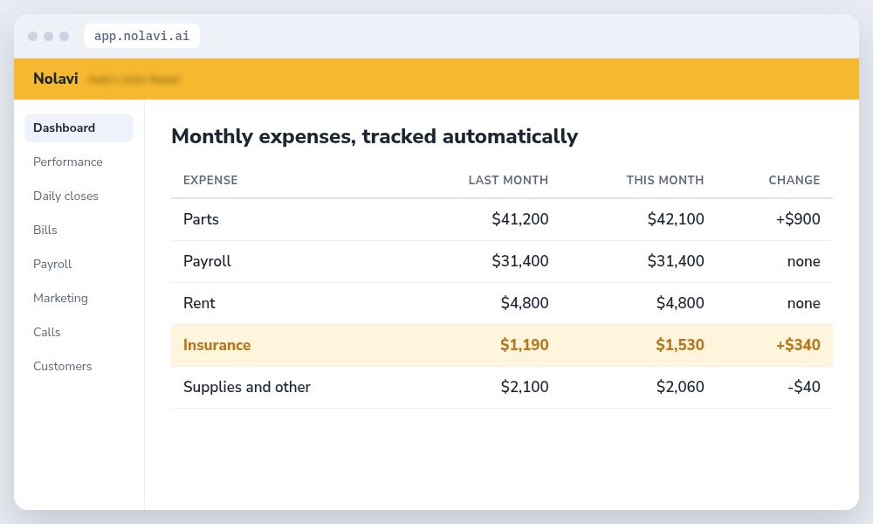The image size is (873, 524).
Task: Open the Dashboard sidebar item
Action: pyautogui.click(x=79, y=128)
